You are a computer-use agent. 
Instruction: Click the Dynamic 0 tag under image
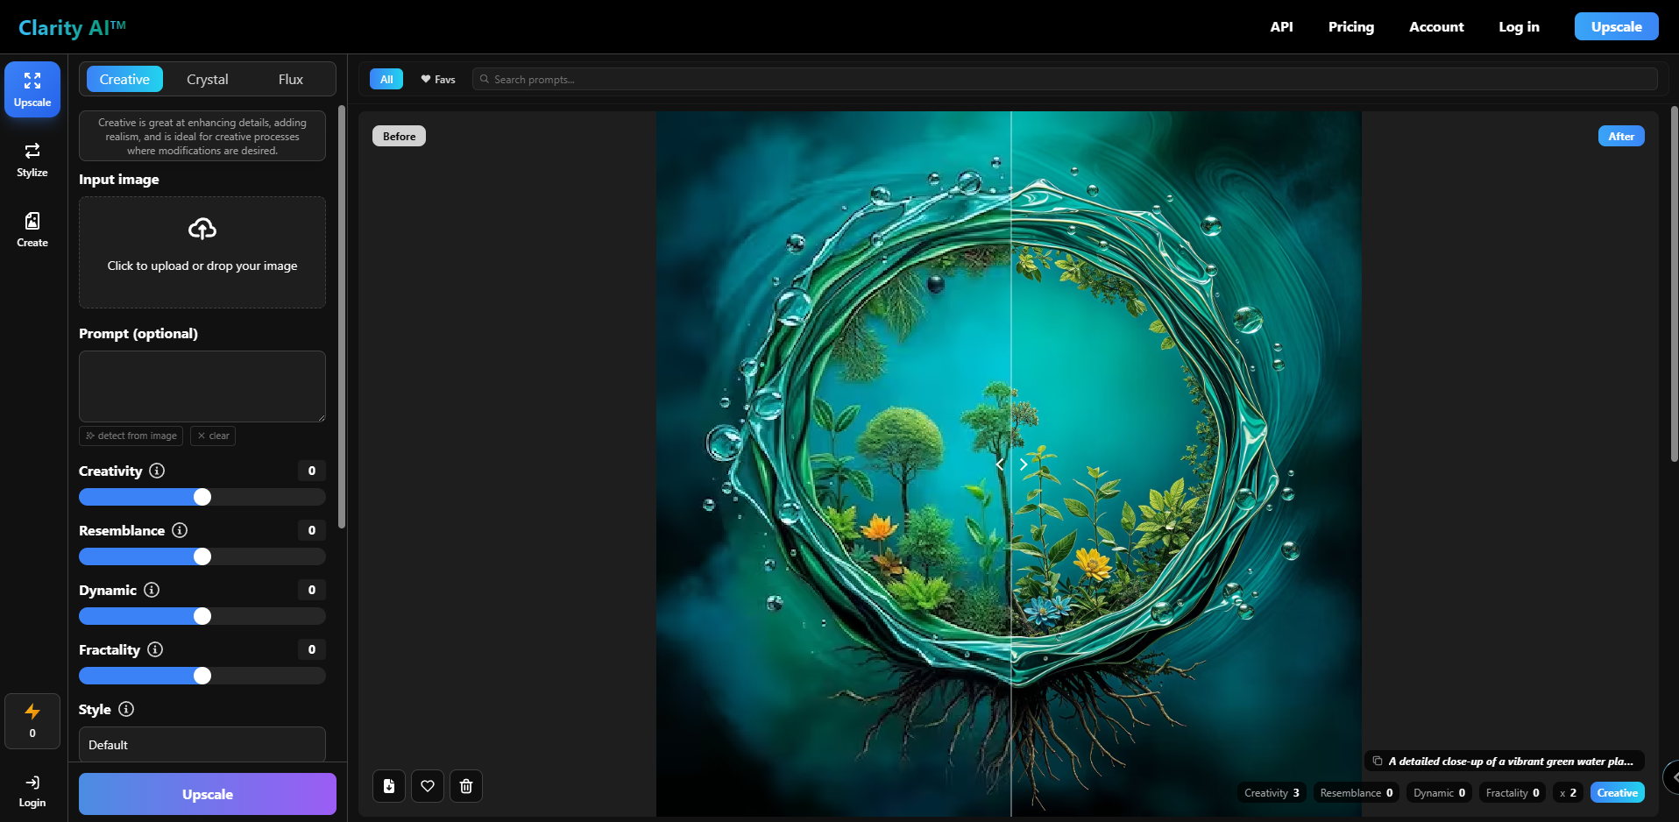click(x=1439, y=792)
